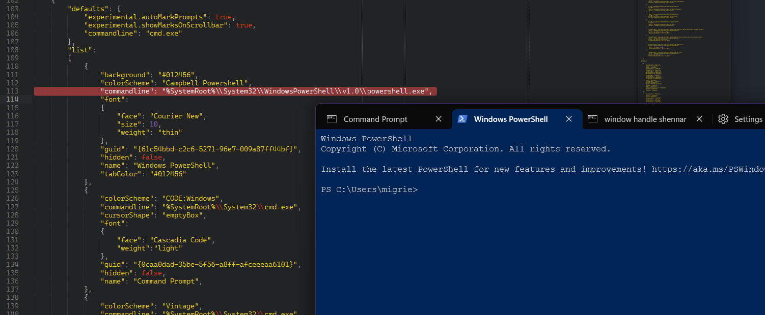The width and height of the screenshot is (765, 315).
Task: Close the Command Prompt tab
Action: click(439, 119)
